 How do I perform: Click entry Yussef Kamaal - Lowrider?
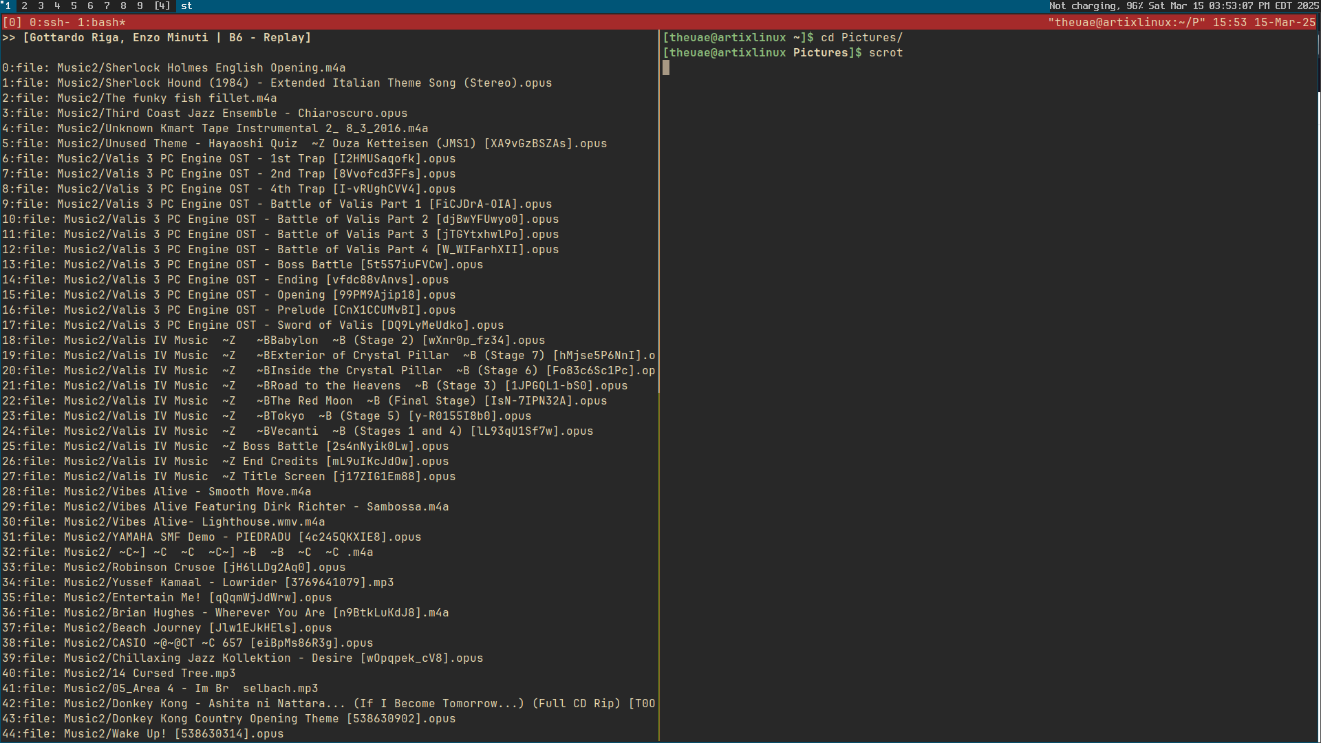coord(198,583)
